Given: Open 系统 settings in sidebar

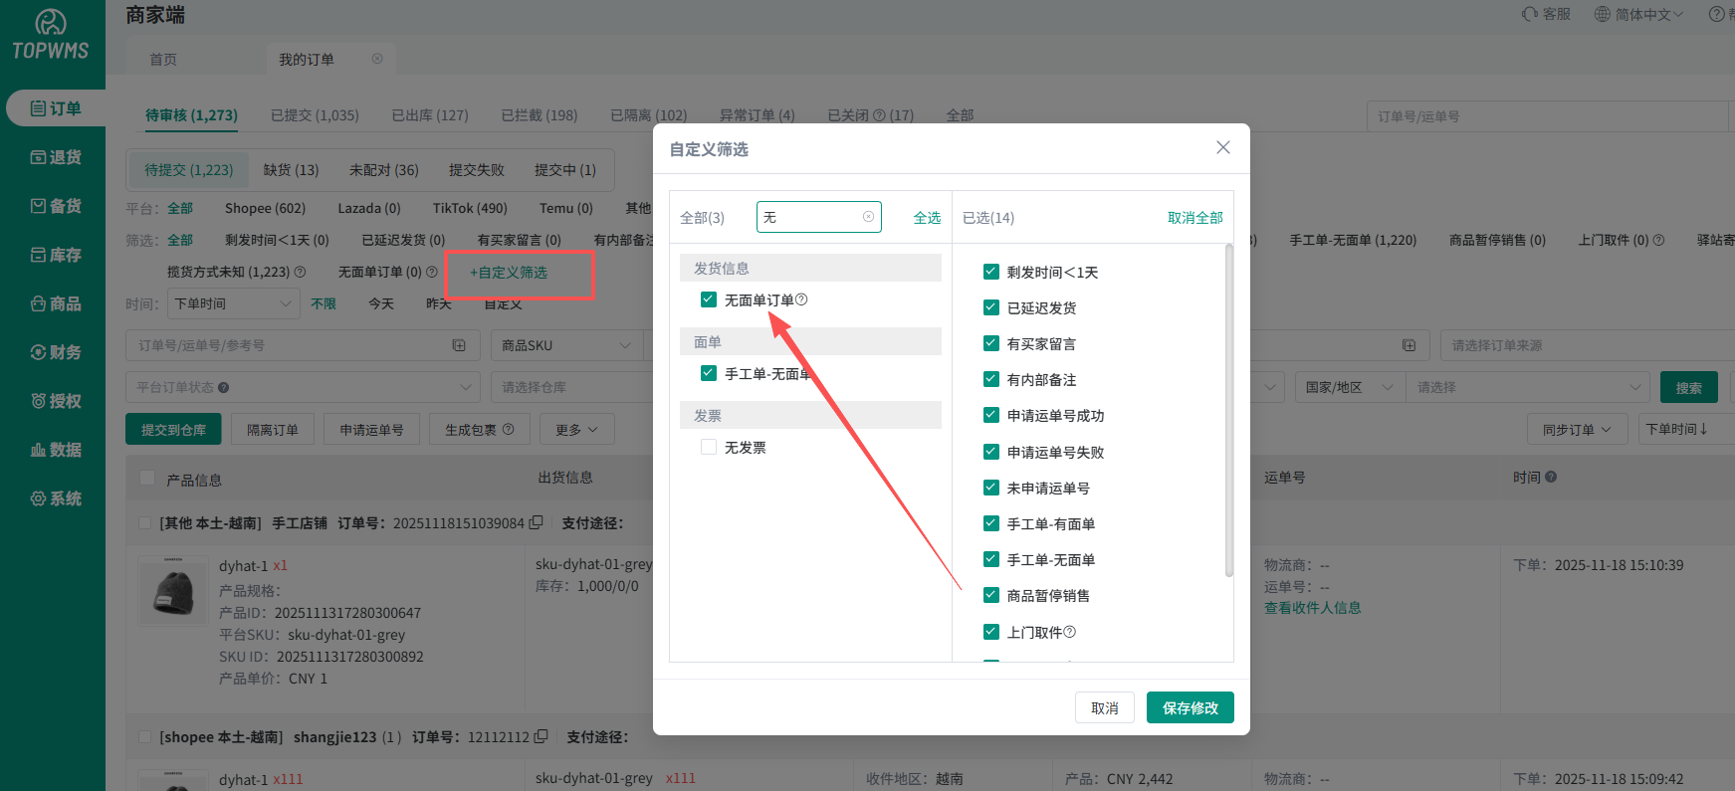Looking at the screenshot, I should tap(56, 498).
